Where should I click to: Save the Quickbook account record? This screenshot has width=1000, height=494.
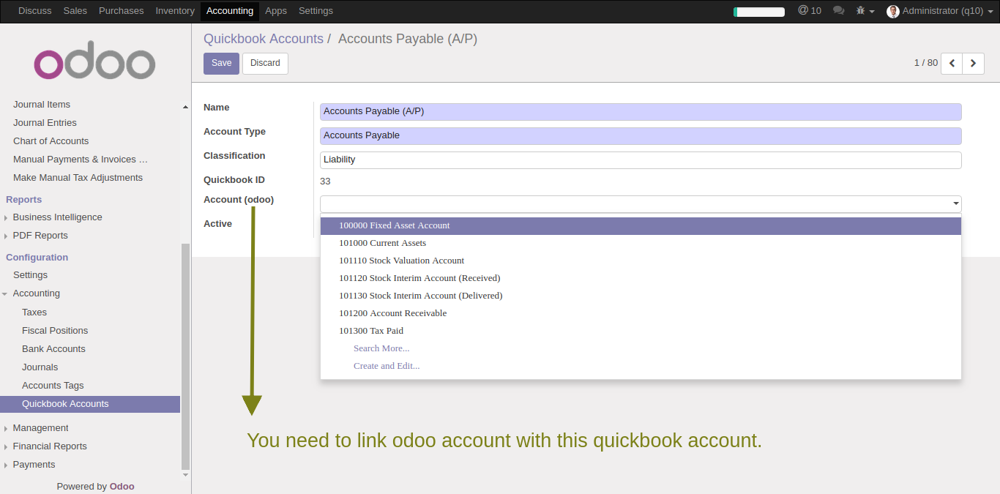pyautogui.click(x=221, y=64)
